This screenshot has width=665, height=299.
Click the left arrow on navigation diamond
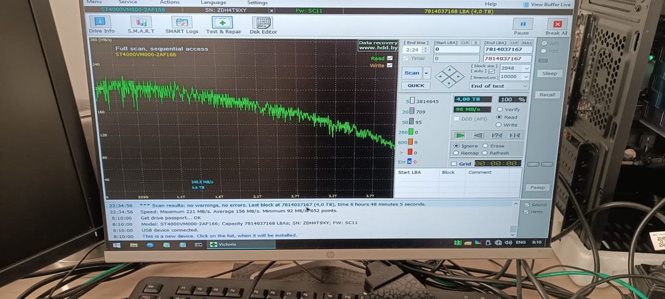(x=441, y=77)
